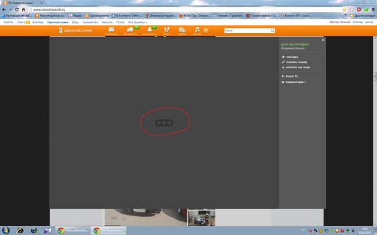Click the video play icon next to Music
The width and height of the screenshot is (377, 235).
[206, 30]
